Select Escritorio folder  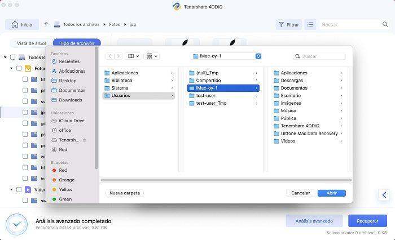[x=308, y=96]
